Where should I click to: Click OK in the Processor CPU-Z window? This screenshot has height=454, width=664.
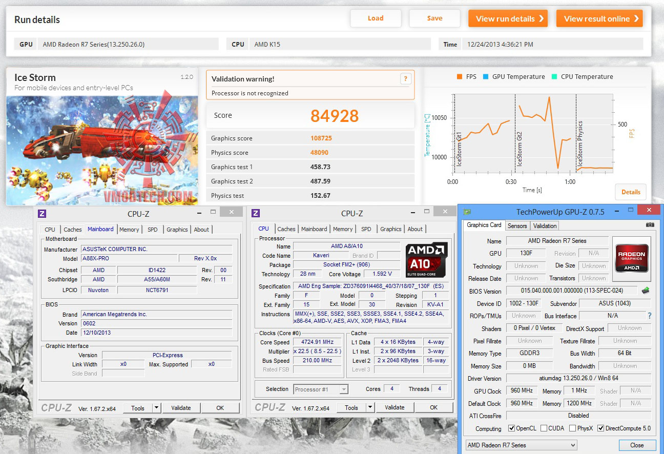434,408
